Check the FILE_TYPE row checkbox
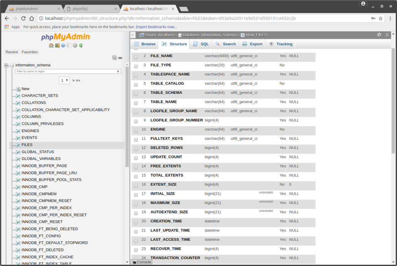The width and height of the screenshot is (397, 266). [136, 66]
